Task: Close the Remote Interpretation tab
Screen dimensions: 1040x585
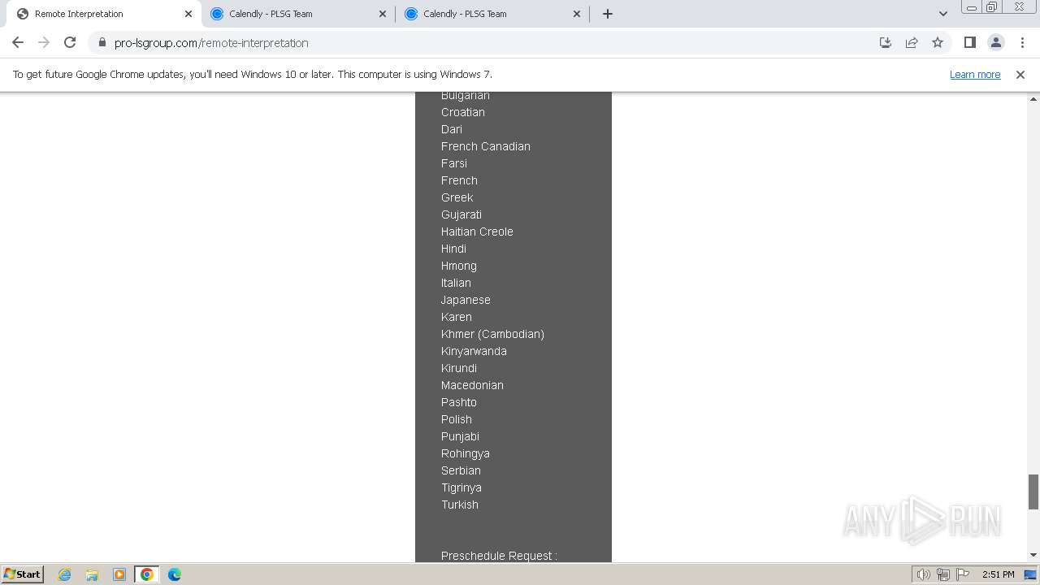Action: (188, 14)
